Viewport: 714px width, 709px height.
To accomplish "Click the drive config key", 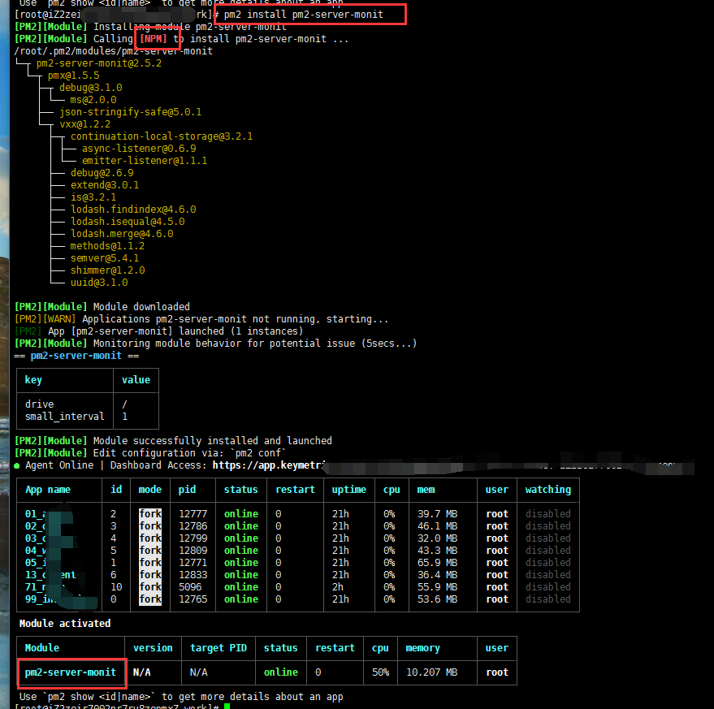I will (x=39, y=404).
